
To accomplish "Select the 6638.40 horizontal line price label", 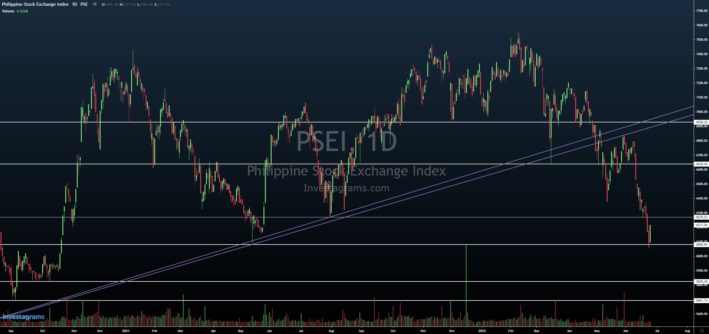I will coord(701,164).
